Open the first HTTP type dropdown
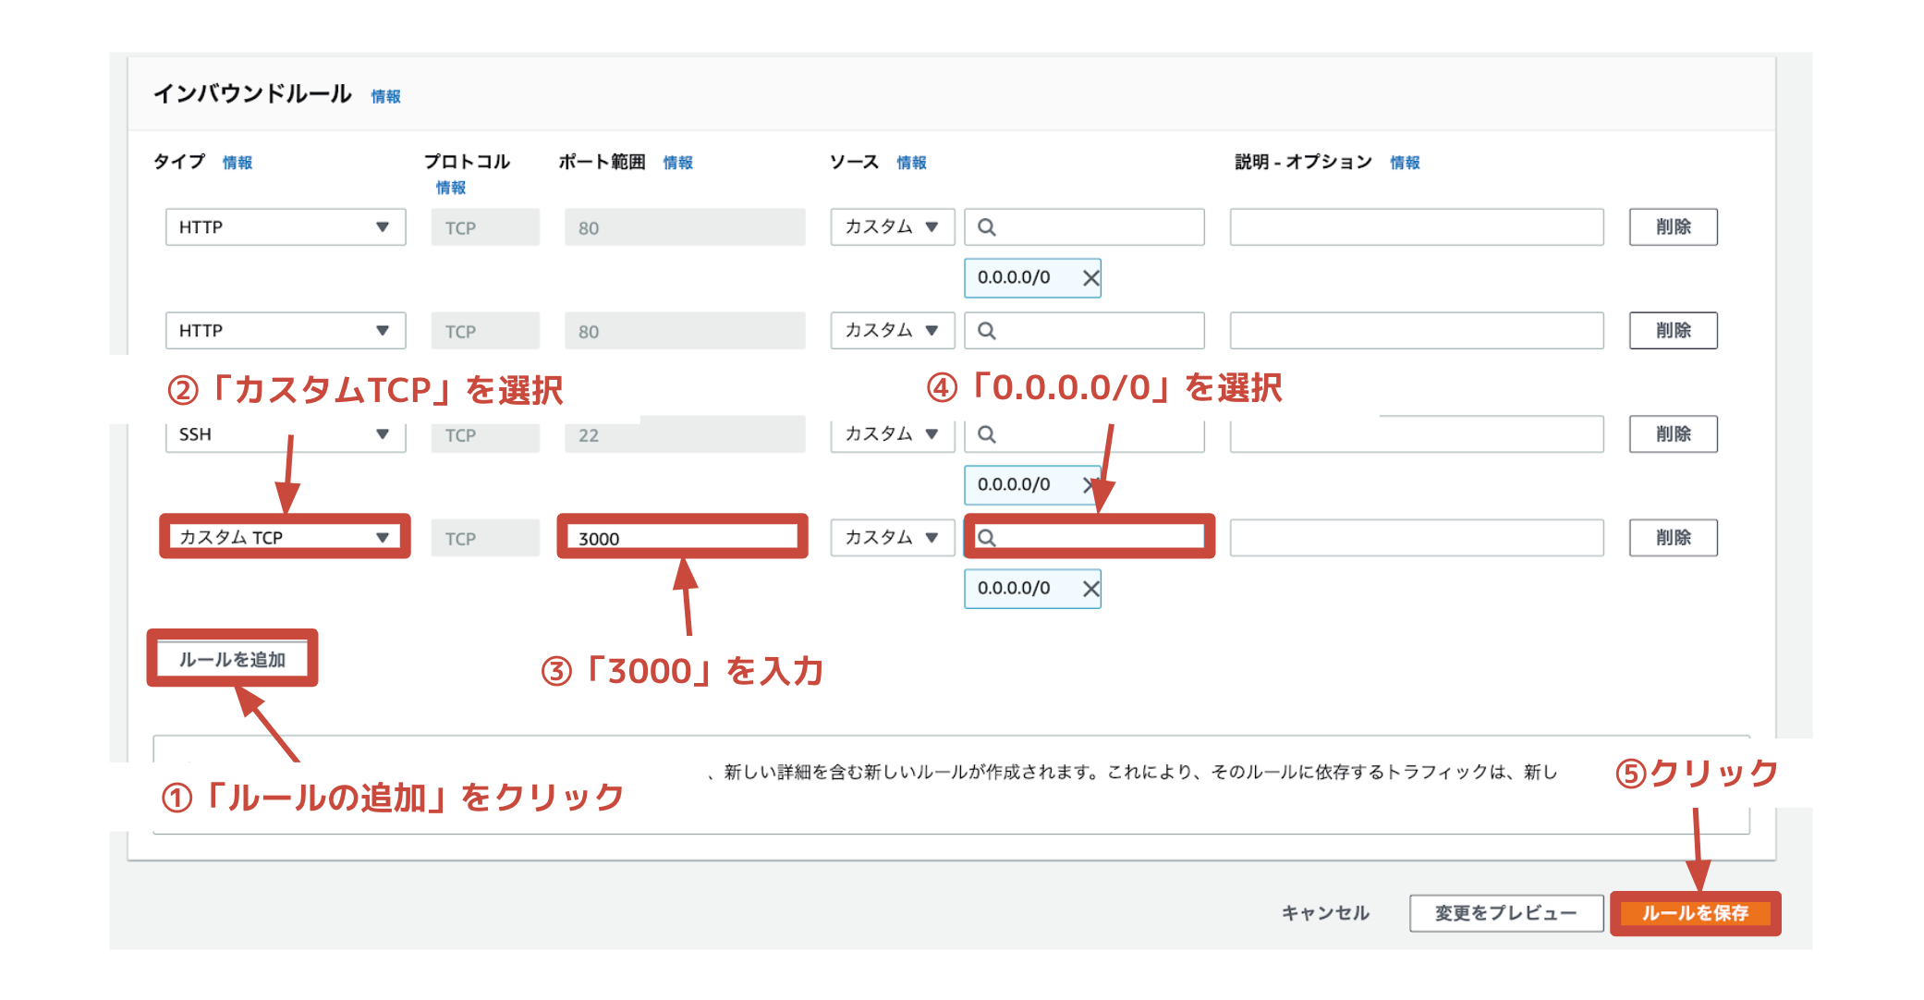Image resolution: width=1924 pixels, height=1000 pixels. (285, 227)
